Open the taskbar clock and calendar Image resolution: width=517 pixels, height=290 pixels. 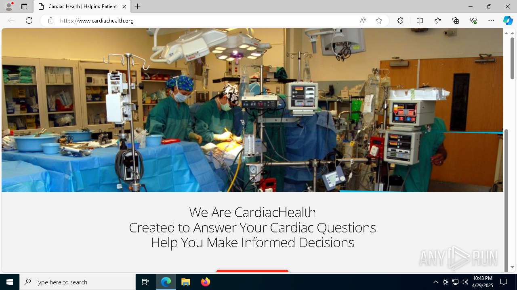click(483, 282)
